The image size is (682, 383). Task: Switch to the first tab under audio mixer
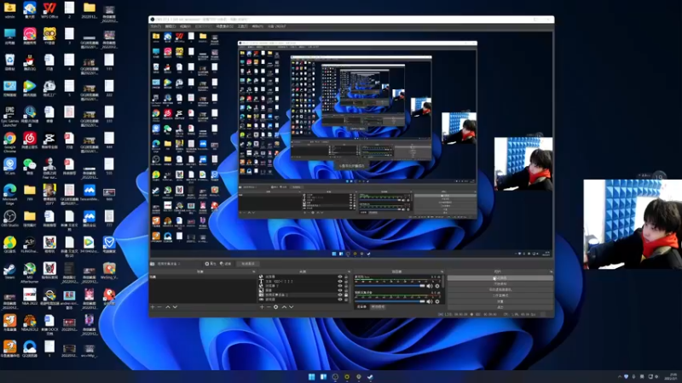361,306
